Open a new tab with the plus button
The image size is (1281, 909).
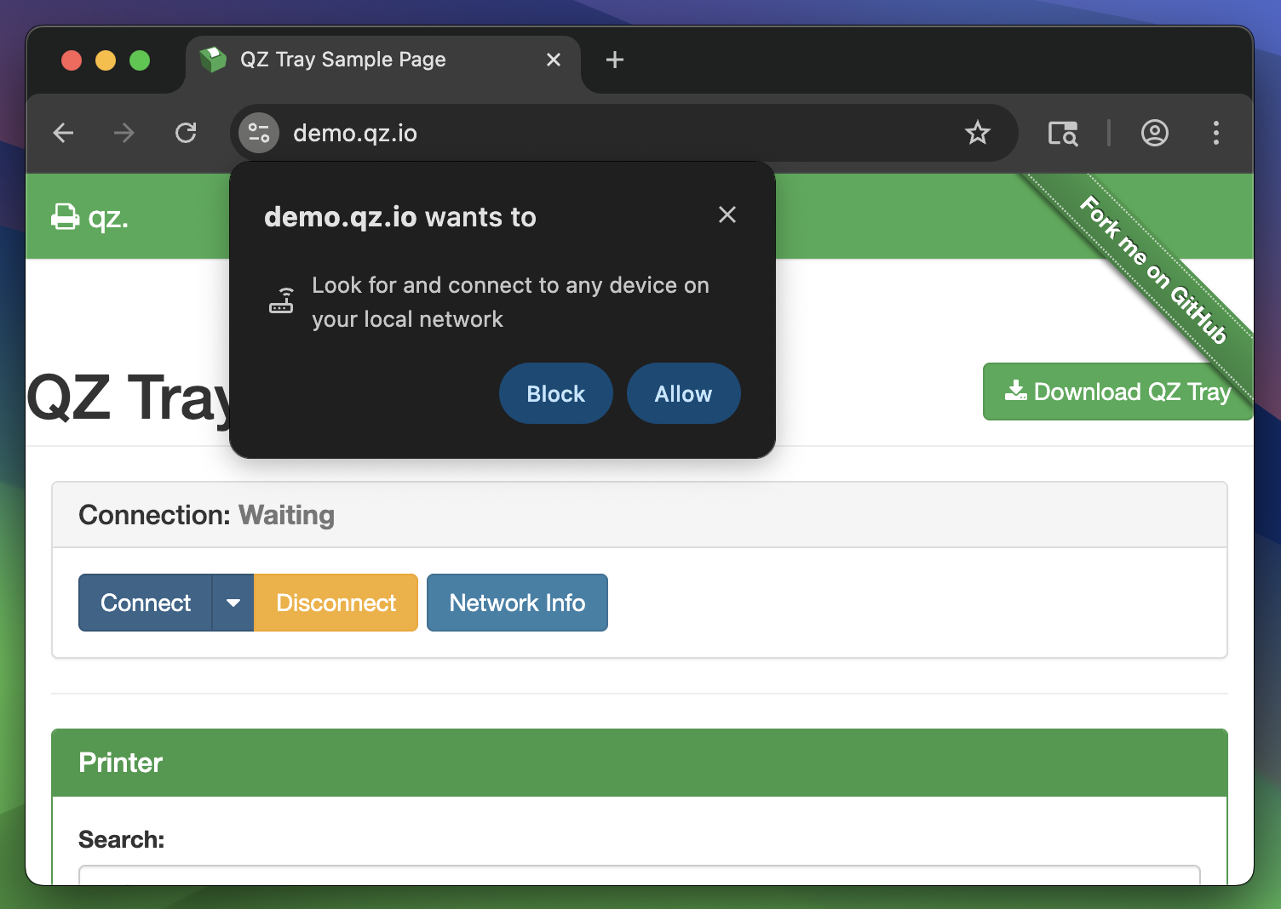click(x=615, y=60)
